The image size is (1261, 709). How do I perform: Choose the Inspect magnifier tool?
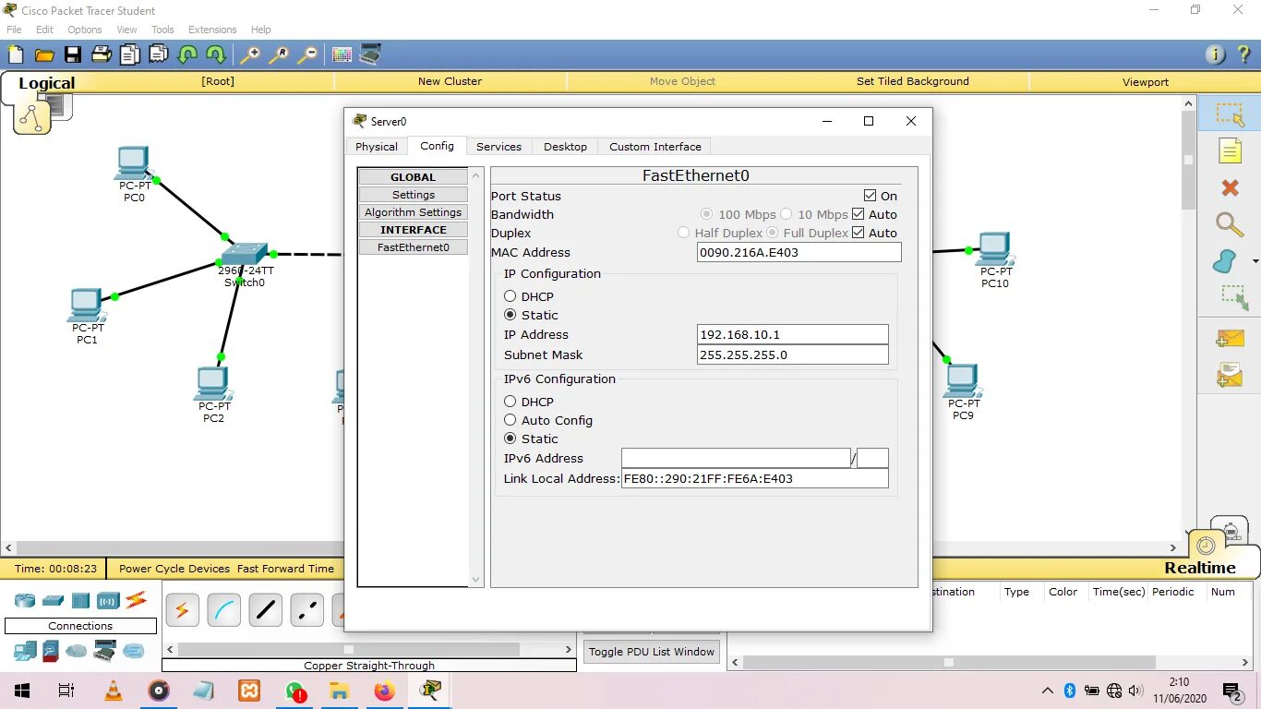click(x=1230, y=223)
